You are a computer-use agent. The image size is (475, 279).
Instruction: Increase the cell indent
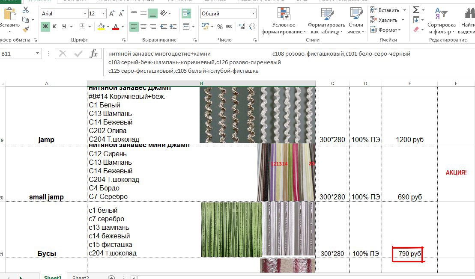coord(173,27)
